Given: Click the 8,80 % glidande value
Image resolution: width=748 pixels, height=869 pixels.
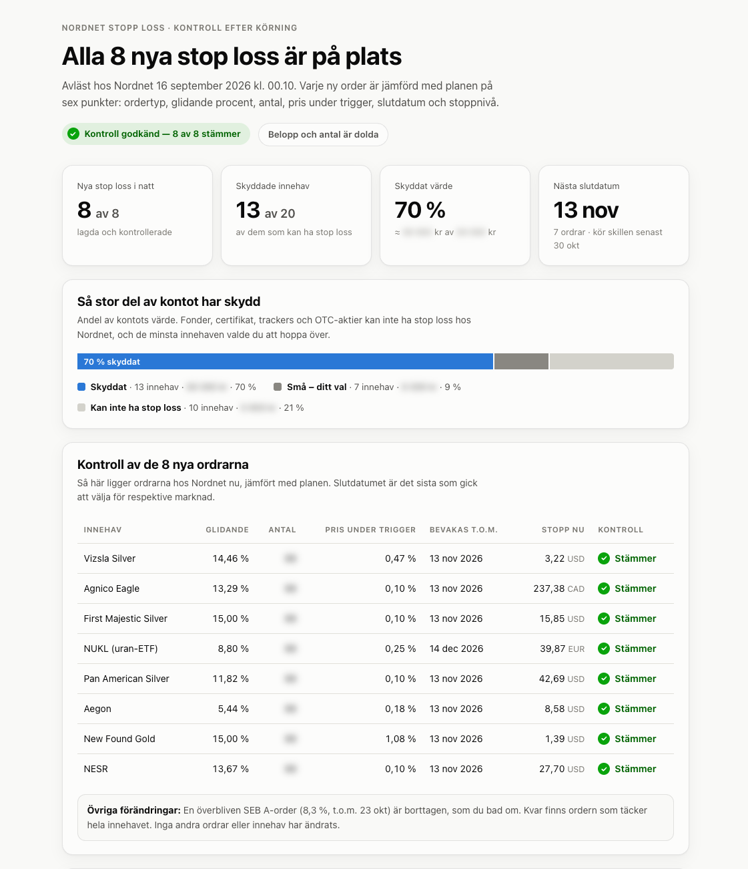Looking at the screenshot, I should click(x=234, y=649).
